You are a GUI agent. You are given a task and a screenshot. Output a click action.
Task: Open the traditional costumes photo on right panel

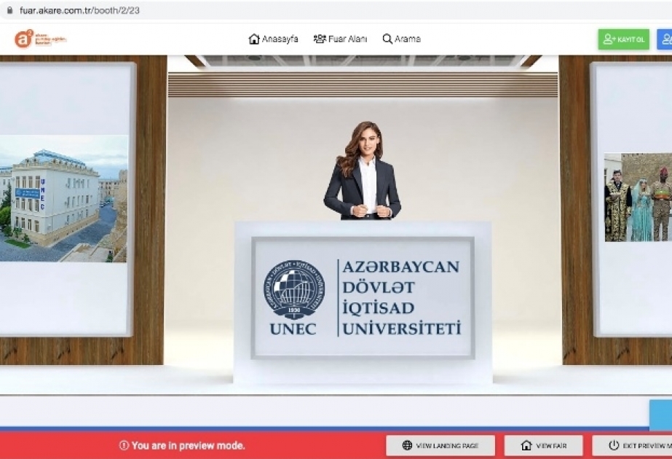638,197
